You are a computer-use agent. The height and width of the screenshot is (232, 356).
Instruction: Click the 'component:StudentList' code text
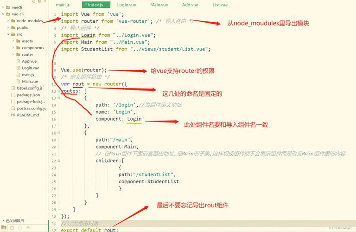point(149,181)
